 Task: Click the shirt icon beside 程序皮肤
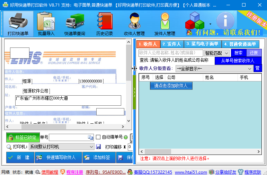[x=241, y=172]
